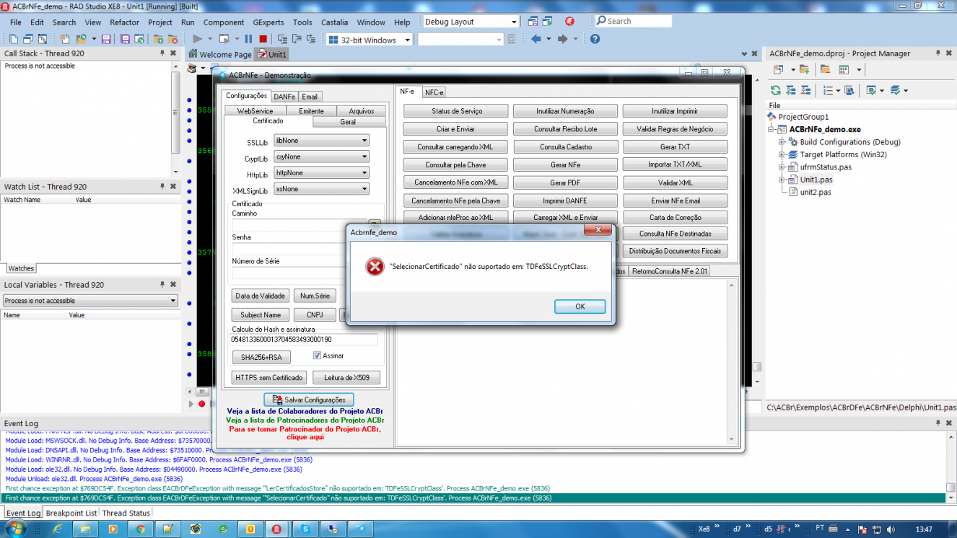This screenshot has height=538, width=957.
Task: Switch to the Welcome Page tab
Action: 220,54
